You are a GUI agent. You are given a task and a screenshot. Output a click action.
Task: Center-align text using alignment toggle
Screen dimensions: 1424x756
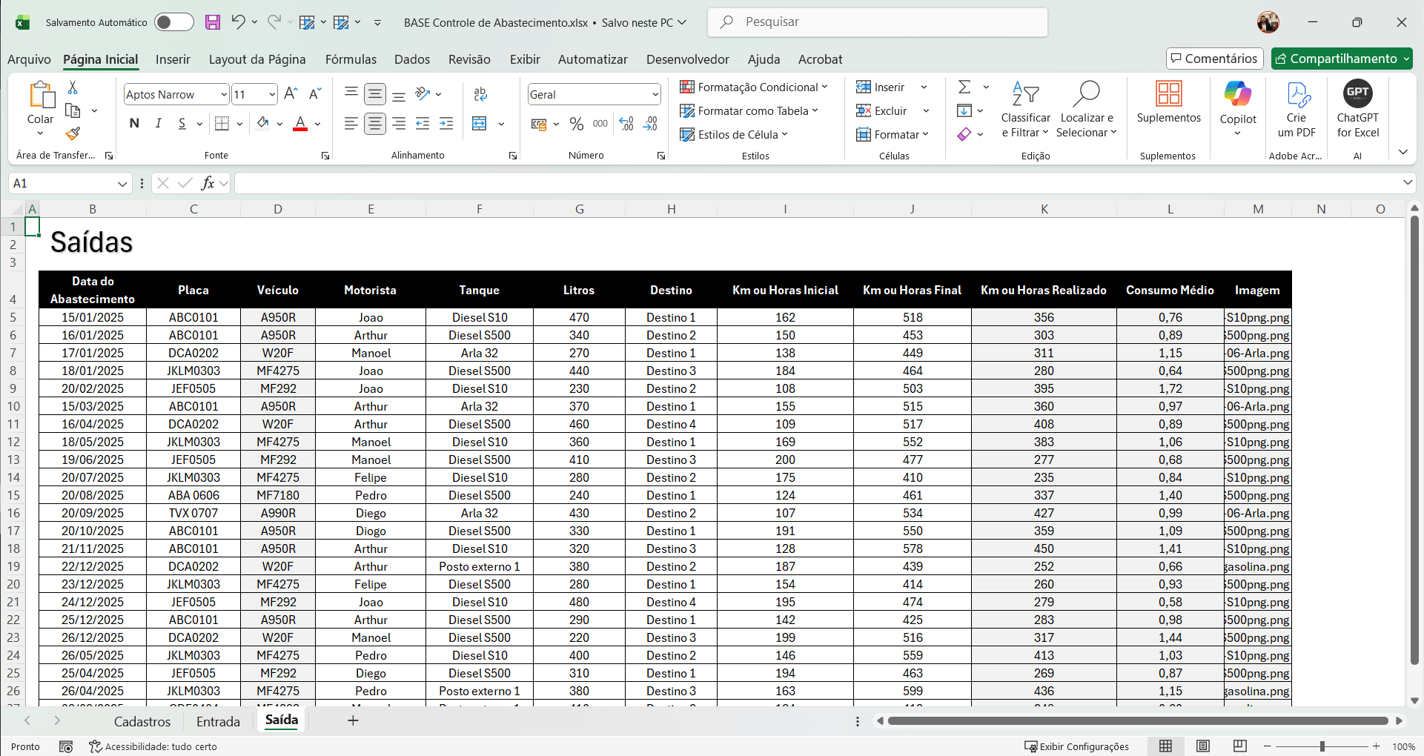[x=375, y=124]
